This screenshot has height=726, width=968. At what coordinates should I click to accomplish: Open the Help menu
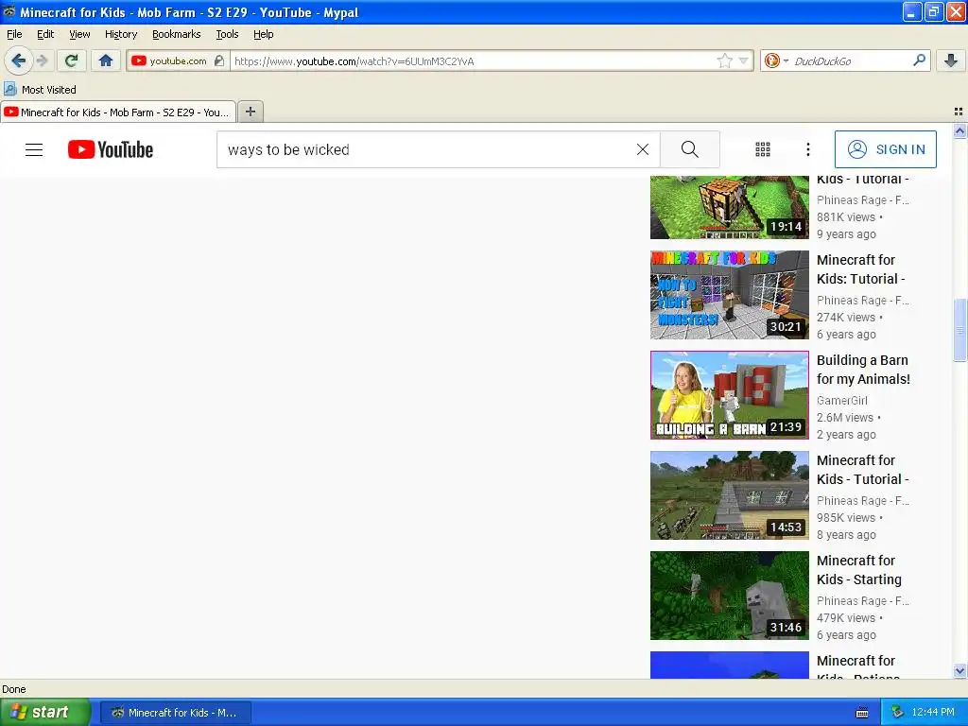click(x=263, y=34)
